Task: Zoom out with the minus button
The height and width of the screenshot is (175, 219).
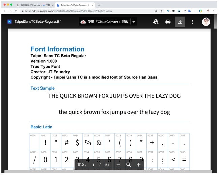Action: click(x=118, y=165)
